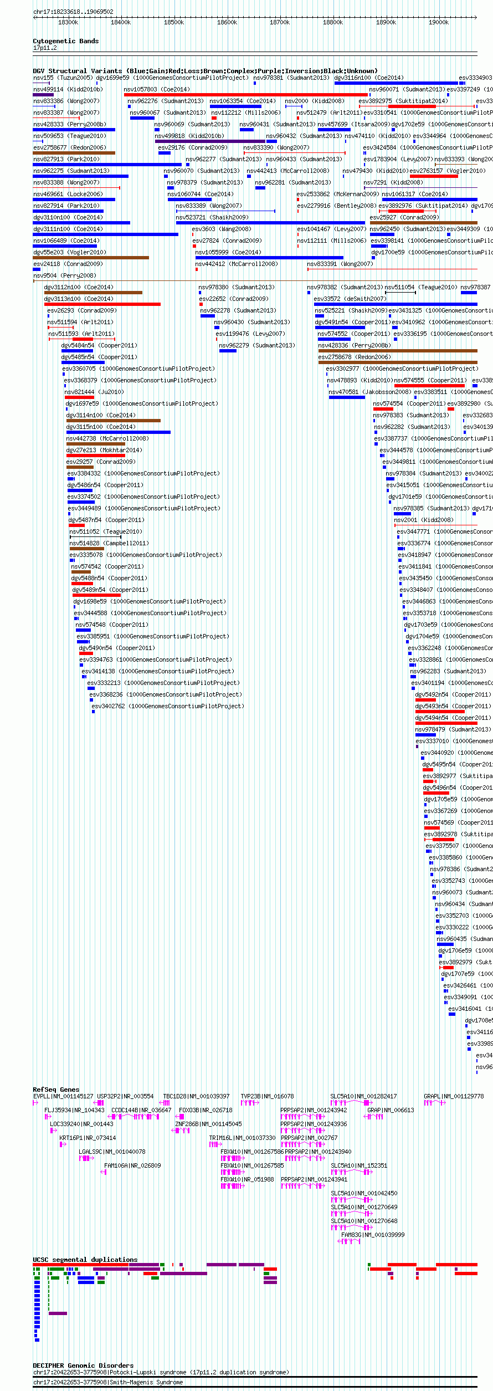
Task: Open the DGV Structural Variants track title
Action: point(205,71)
